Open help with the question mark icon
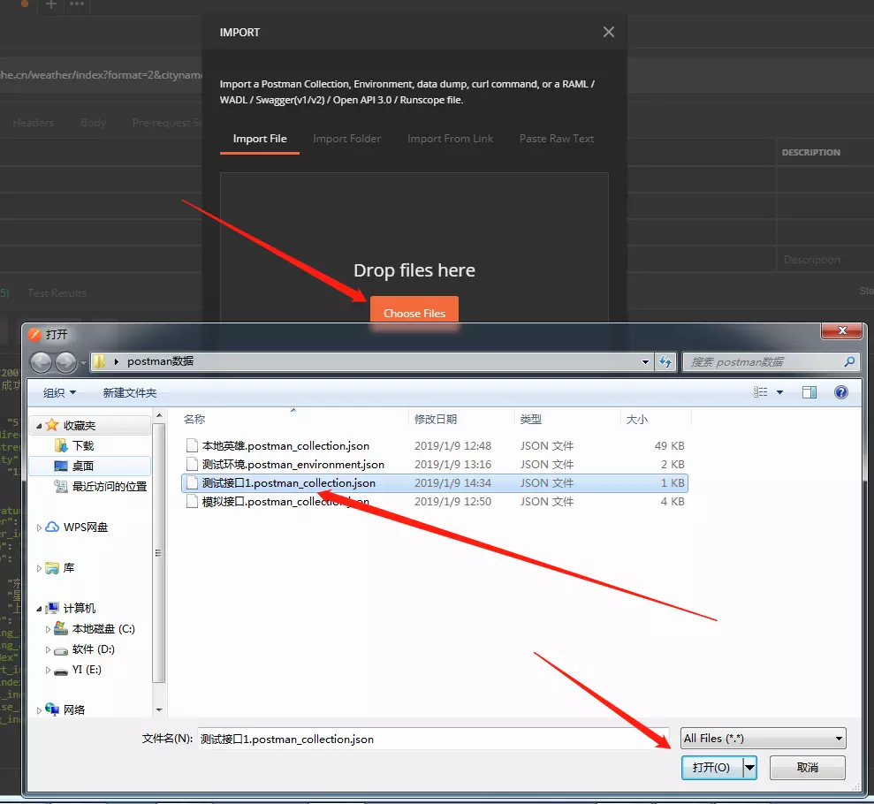The height and width of the screenshot is (804, 874). tap(841, 392)
